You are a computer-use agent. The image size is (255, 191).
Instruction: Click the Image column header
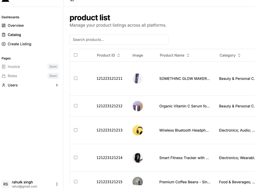[x=138, y=55]
